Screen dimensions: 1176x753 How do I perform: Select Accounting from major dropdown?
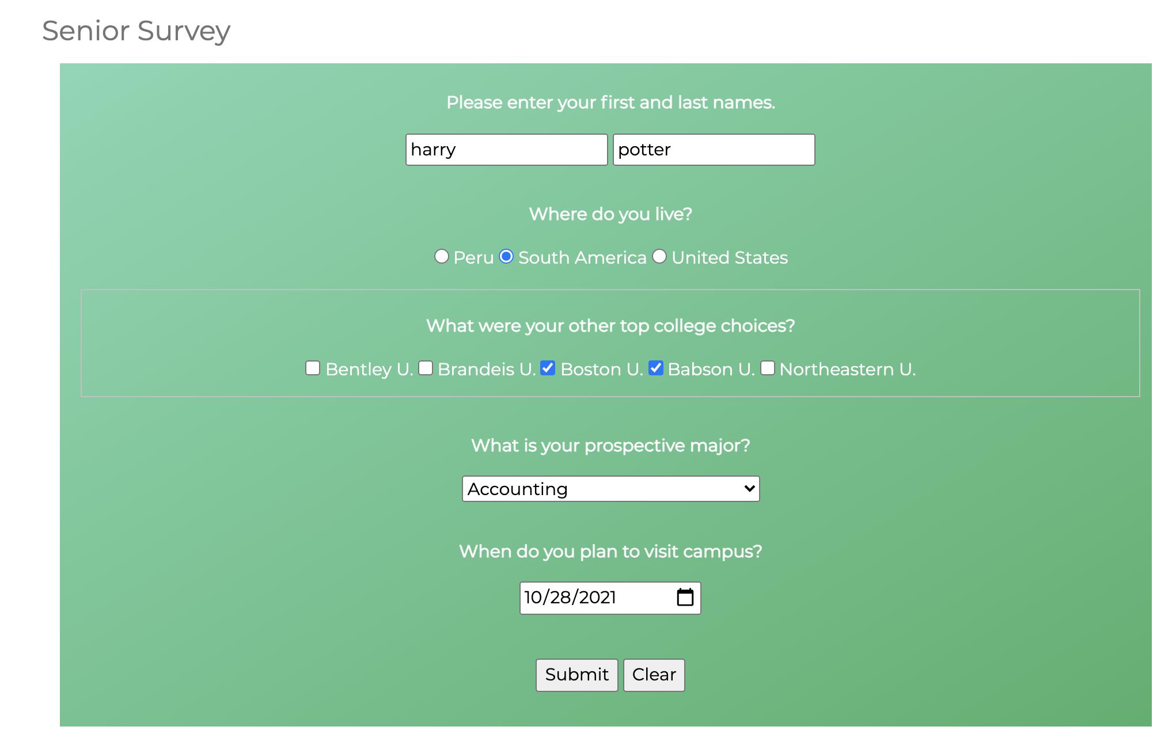[610, 488]
